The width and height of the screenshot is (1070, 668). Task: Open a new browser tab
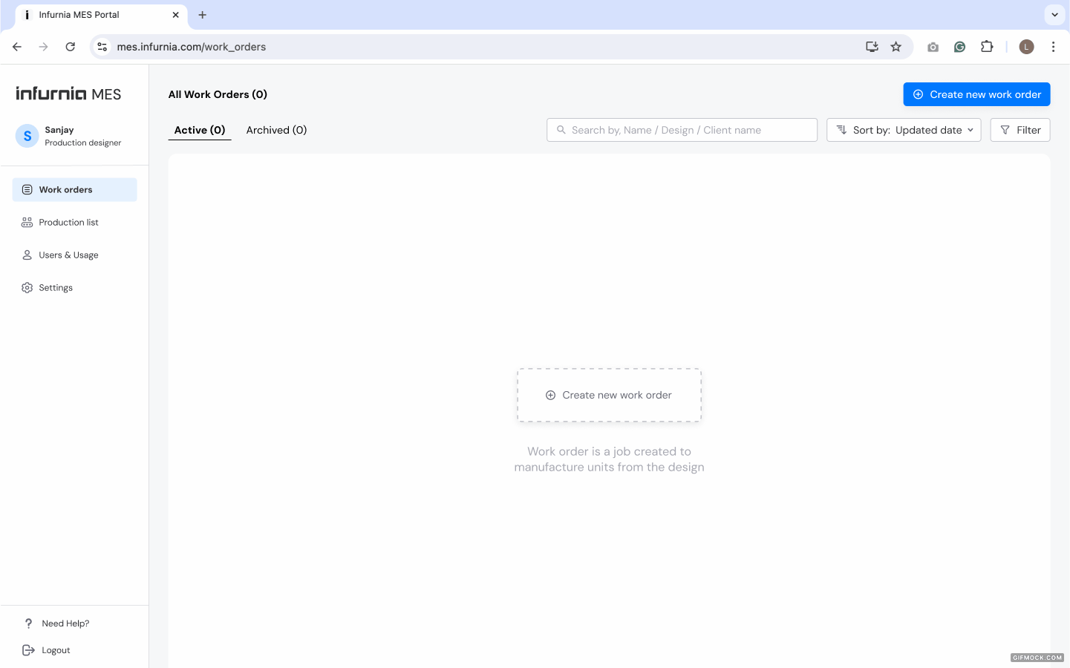tap(202, 15)
